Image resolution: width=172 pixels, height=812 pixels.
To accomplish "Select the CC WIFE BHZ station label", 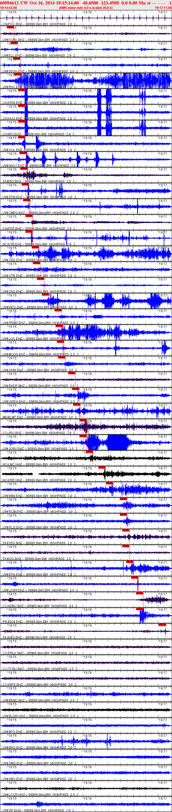I will coord(13,685).
